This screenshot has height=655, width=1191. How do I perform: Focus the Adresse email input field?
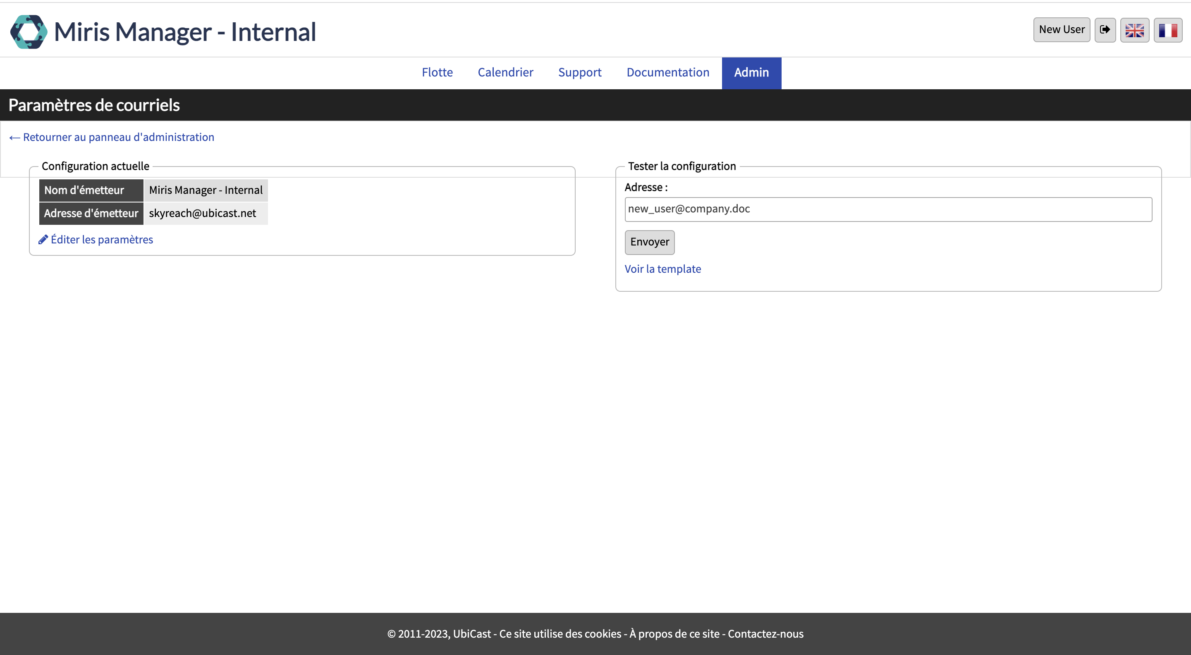tap(888, 209)
